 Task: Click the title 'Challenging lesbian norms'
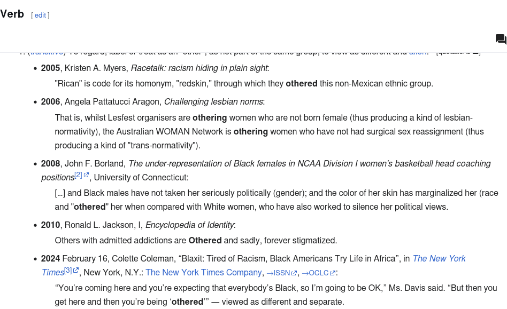(x=213, y=101)
